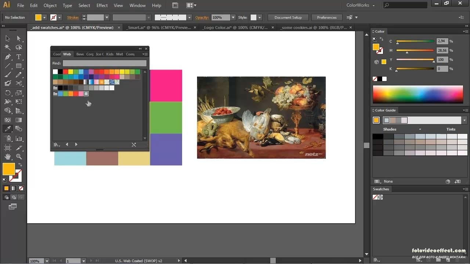The width and height of the screenshot is (470, 264).
Task: Click the Find field in Web swatches panel
Action: [105, 63]
